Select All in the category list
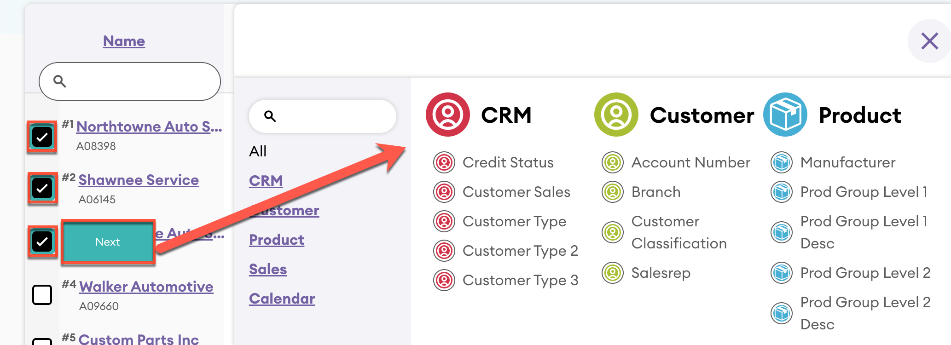The height and width of the screenshot is (345, 951). click(x=258, y=151)
